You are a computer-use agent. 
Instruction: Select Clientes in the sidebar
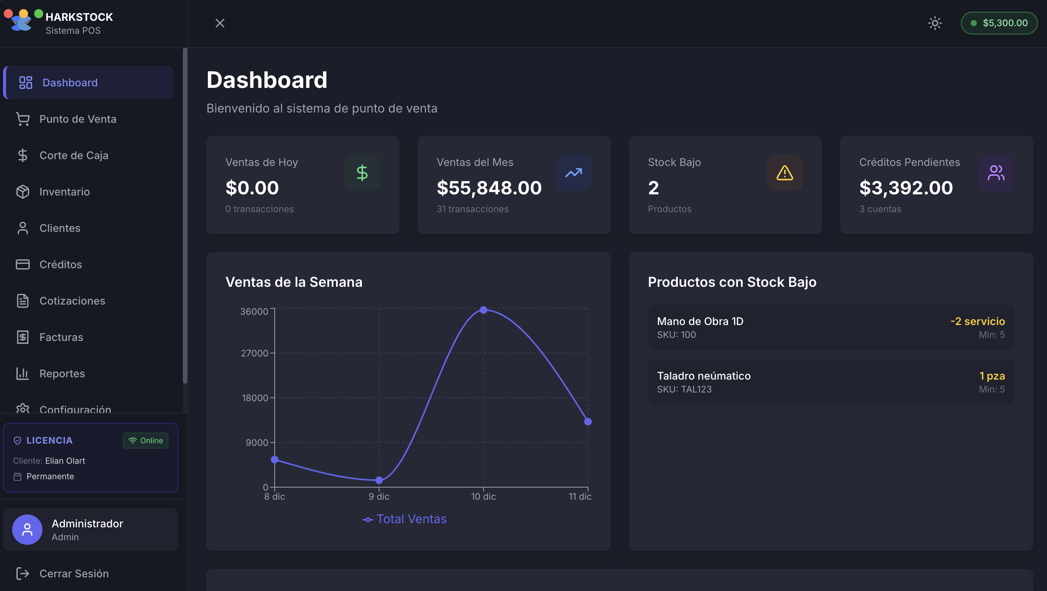point(60,228)
